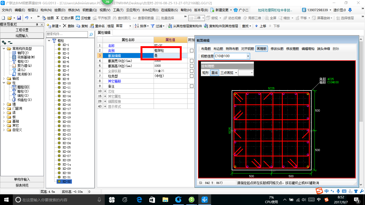Start 云检查 cloud check
The image size is (365, 205).
click(x=83, y=18)
